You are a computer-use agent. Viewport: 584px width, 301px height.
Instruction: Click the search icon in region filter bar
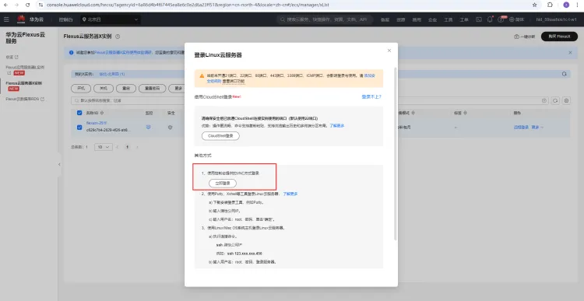[565, 74]
